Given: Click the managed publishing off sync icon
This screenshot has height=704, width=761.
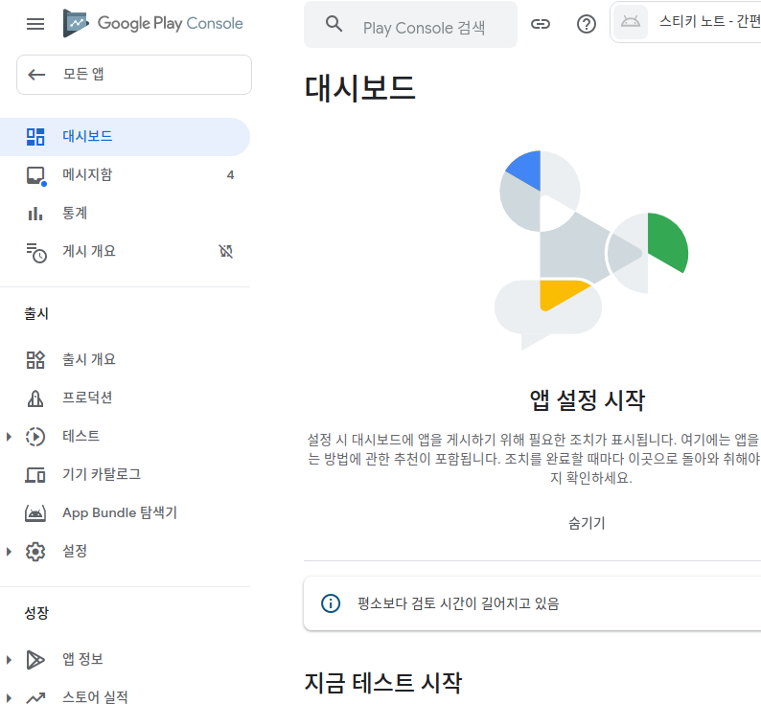Looking at the screenshot, I should click(x=225, y=251).
